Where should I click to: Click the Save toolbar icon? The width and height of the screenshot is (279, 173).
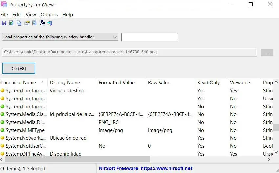pyautogui.click(x=4, y=23)
